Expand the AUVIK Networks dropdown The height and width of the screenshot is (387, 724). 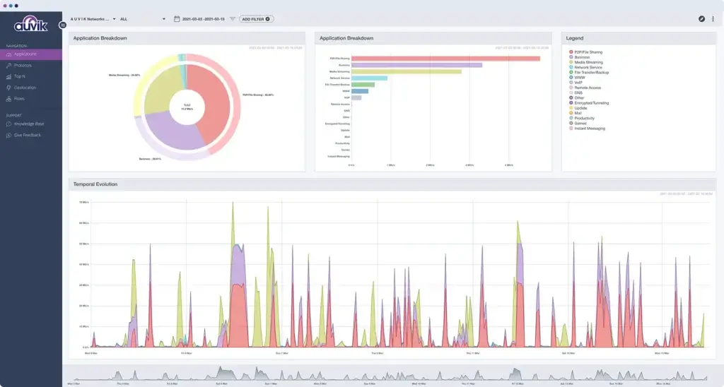[x=93, y=19]
